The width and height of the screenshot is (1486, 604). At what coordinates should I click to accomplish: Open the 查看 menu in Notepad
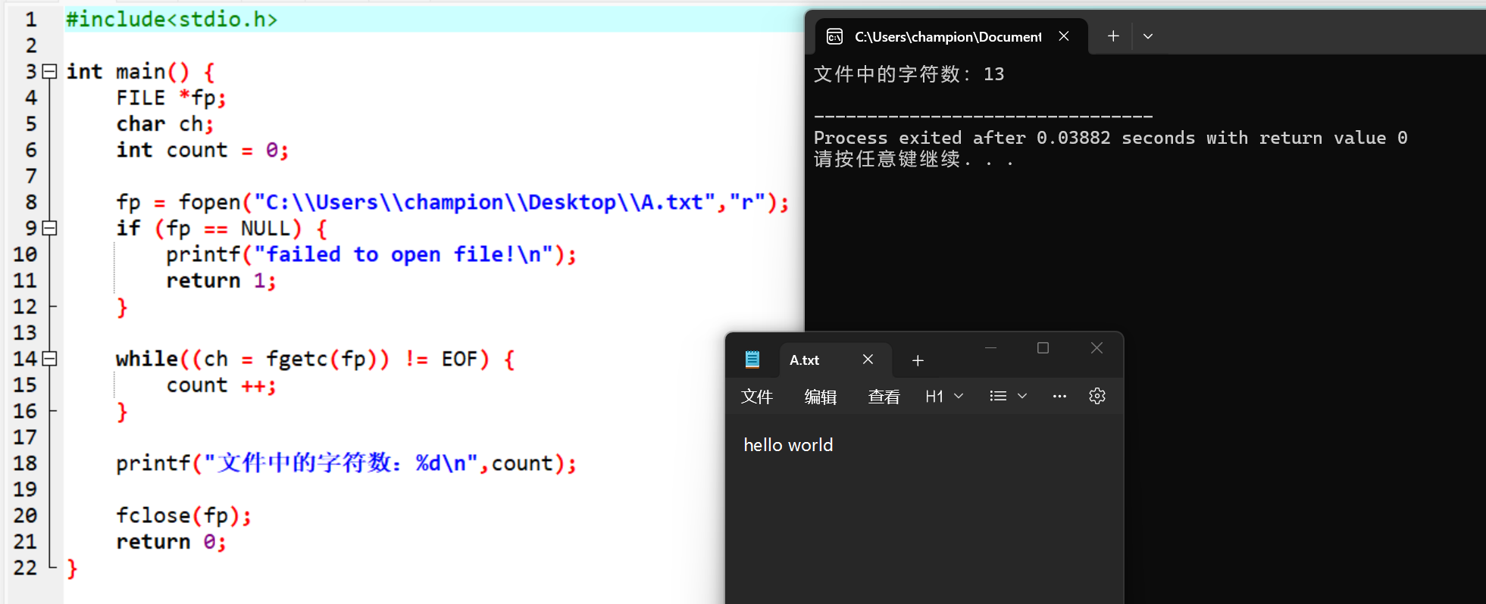(x=884, y=397)
